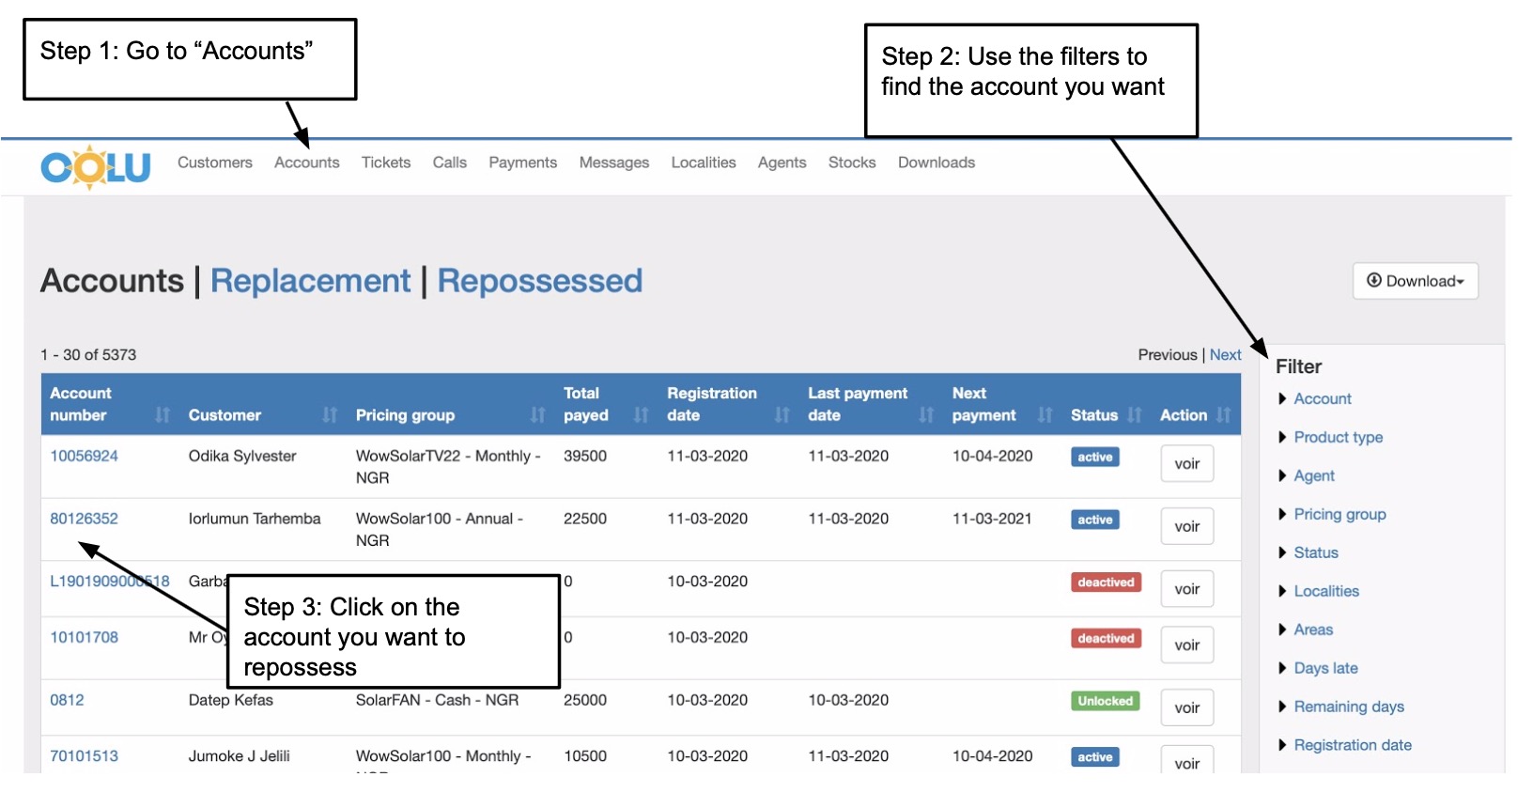Sort by Total payed column icon
The height and width of the screenshot is (808, 1533).
click(641, 415)
